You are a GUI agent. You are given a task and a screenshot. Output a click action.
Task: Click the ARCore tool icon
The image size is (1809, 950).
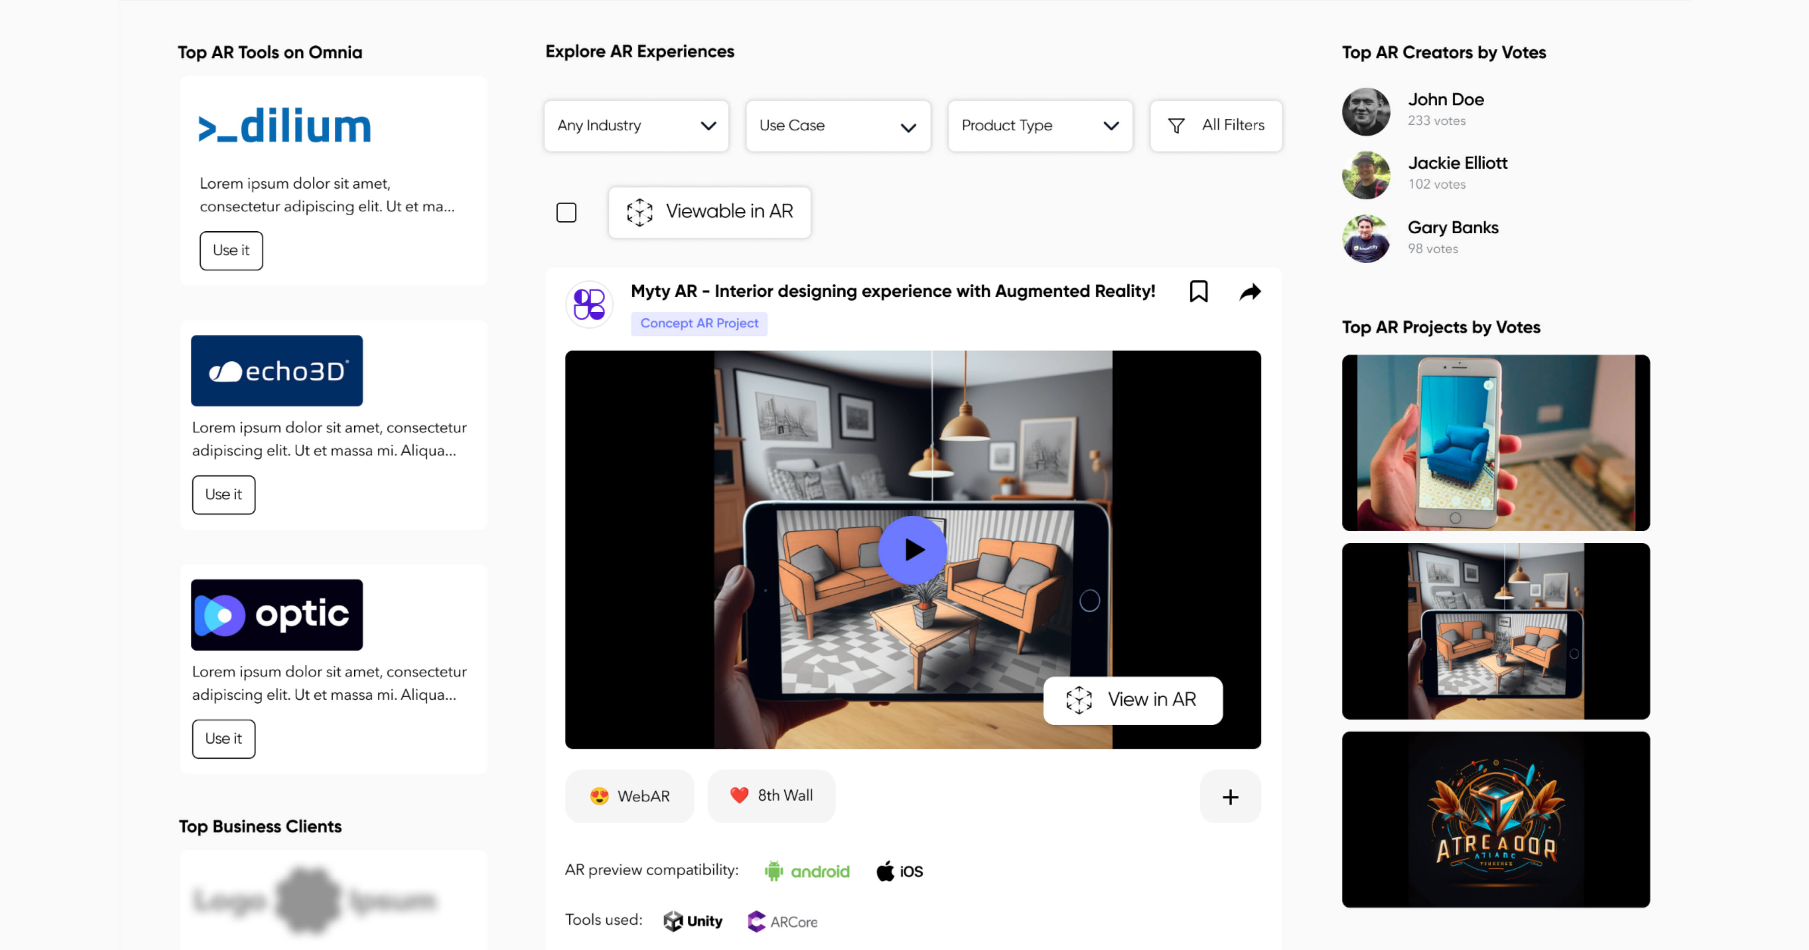point(756,921)
